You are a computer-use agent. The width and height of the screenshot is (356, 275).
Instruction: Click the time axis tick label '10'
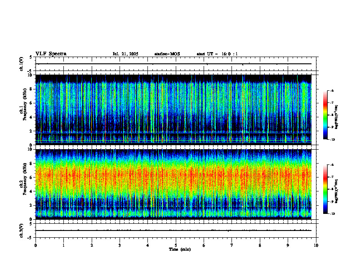click(316, 245)
